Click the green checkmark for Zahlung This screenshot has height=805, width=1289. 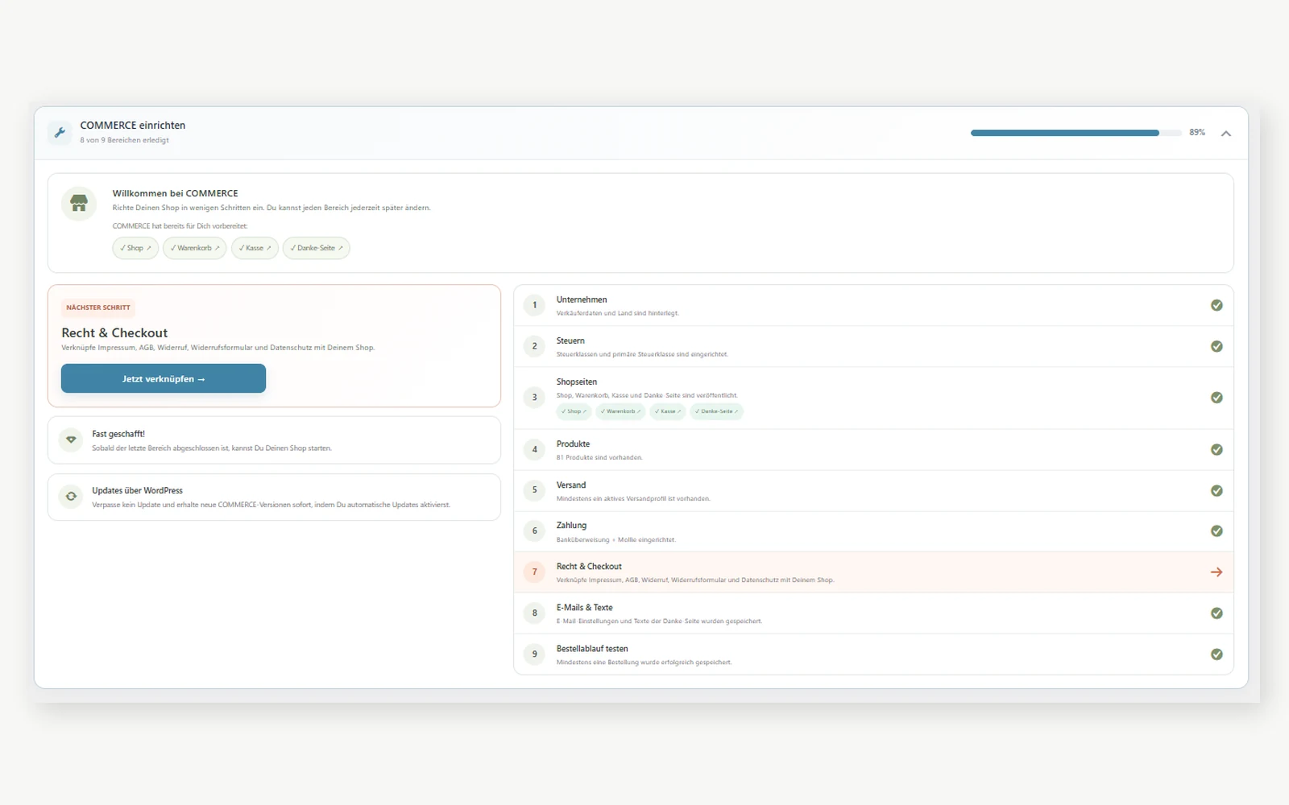click(x=1216, y=531)
